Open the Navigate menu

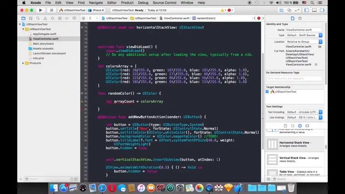tap(96, 3)
